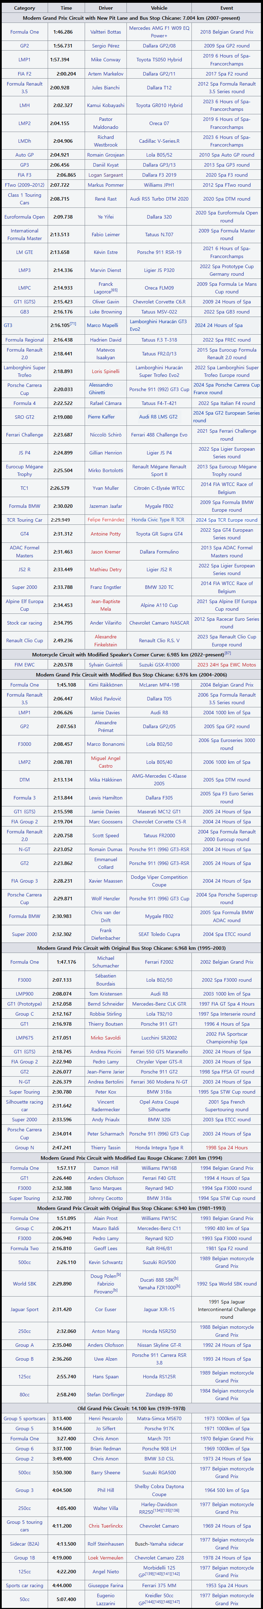The height and width of the screenshot is (1609, 263).
Task: Open Cadillac V-Series.R vehicle link
Action: (159, 141)
